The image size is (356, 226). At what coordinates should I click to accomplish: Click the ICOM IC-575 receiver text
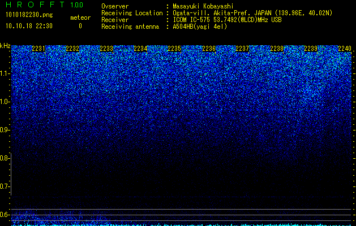(227, 20)
